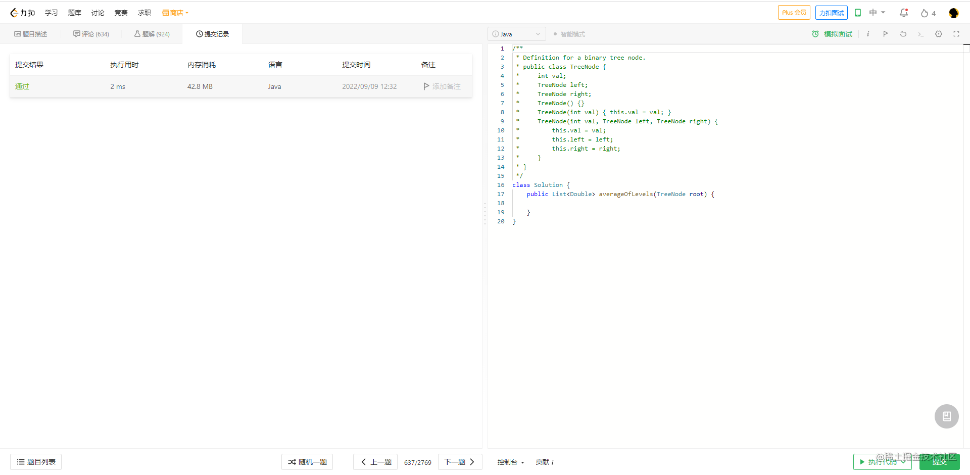Go to next problem 下一题

460,462
